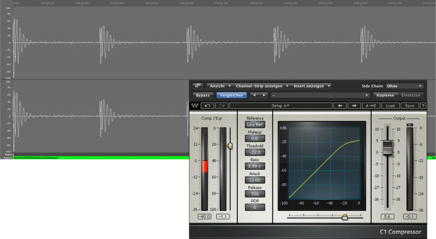Open Channel-Strip anzeigen dropdown
Screen dimensions: 436x239
[x=262, y=86]
